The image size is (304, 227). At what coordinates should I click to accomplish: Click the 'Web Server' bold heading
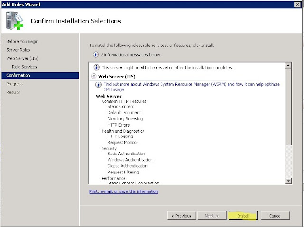click(109, 96)
